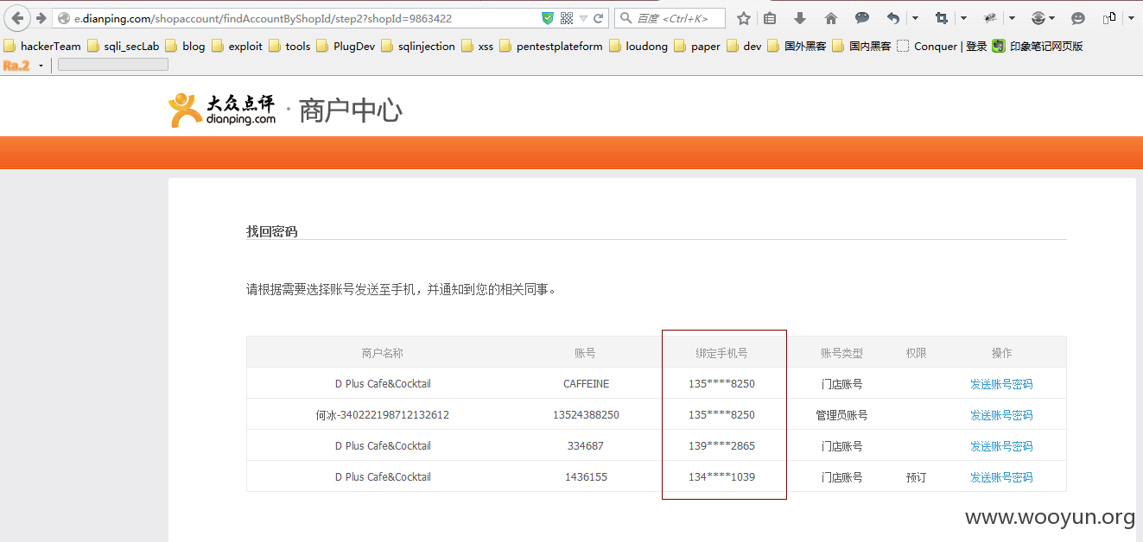The image size is (1143, 542).
Task: Click the magnifier search engine icon
Action: coord(625,18)
